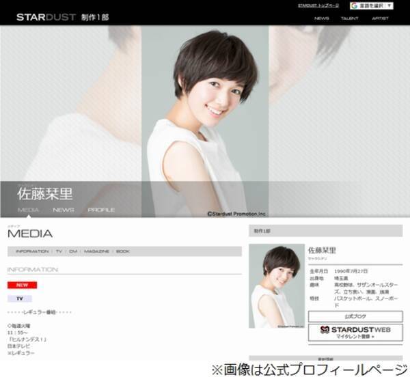Open TALENT in the top navigation

click(x=349, y=18)
